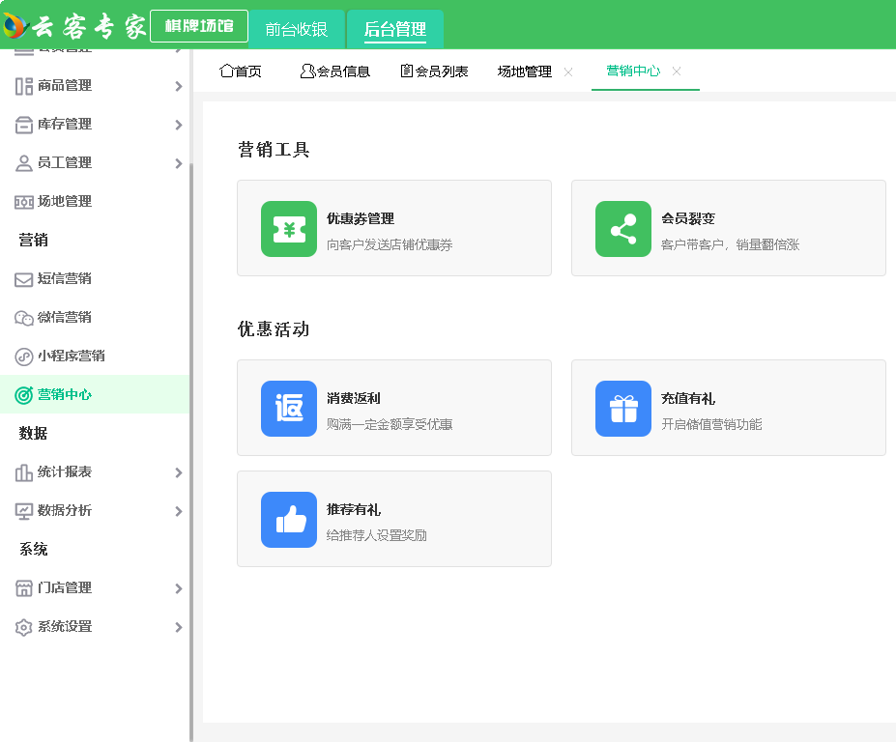This screenshot has height=742, width=896.
Task: Expand the 商品管理 sidebar menu
Action: (x=178, y=86)
